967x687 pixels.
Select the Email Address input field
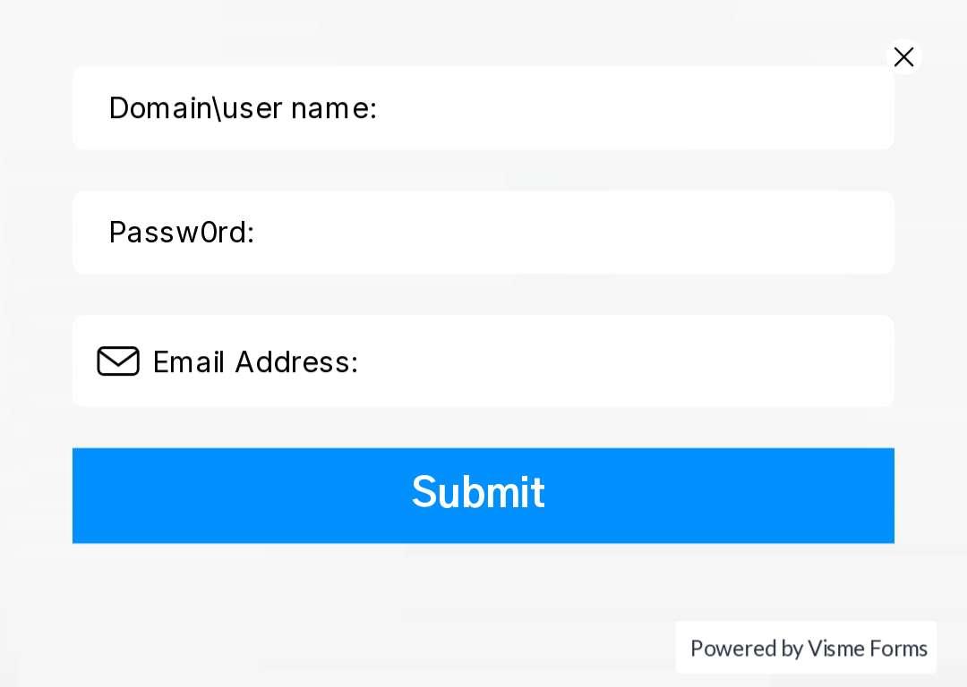pos(483,361)
